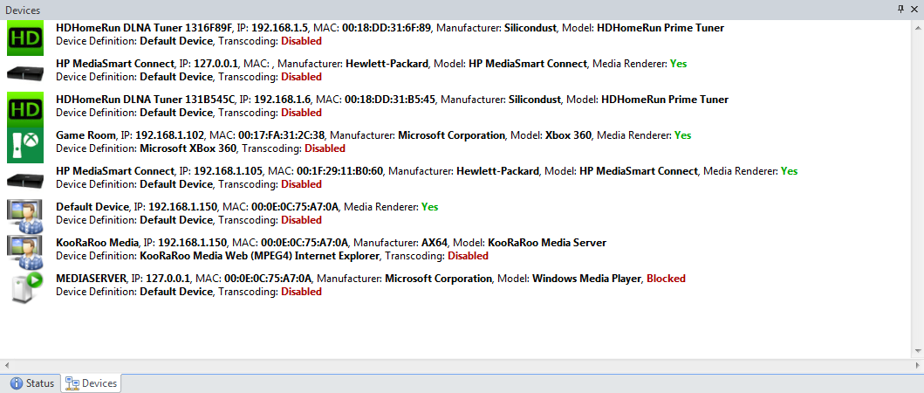Click KooRaRoo Media Web (MPEG4) Internet Explorer definition

tap(262, 256)
